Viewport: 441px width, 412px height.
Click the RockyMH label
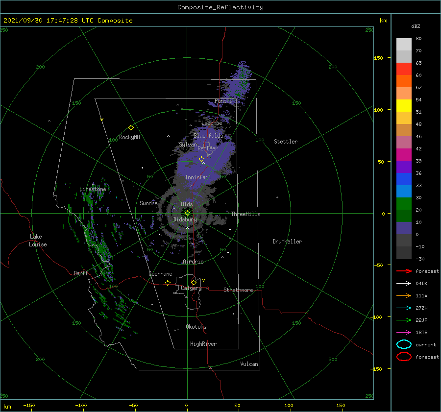tap(129, 137)
